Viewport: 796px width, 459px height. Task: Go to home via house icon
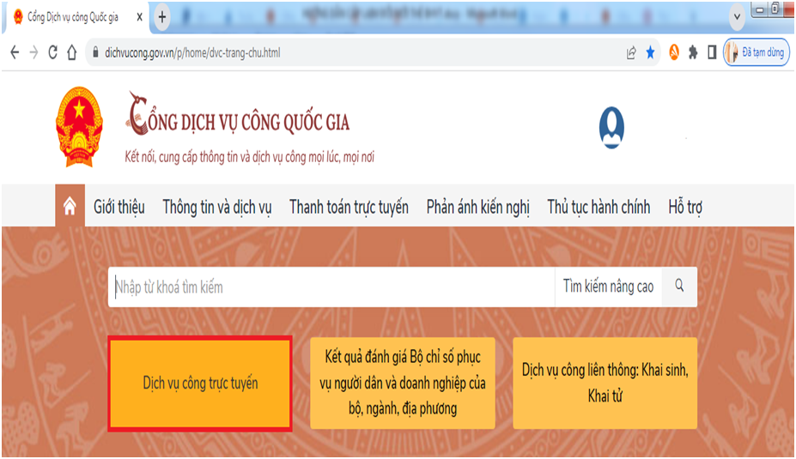(70, 206)
